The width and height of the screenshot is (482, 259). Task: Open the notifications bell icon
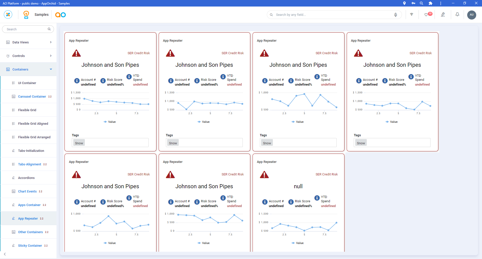point(457,15)
